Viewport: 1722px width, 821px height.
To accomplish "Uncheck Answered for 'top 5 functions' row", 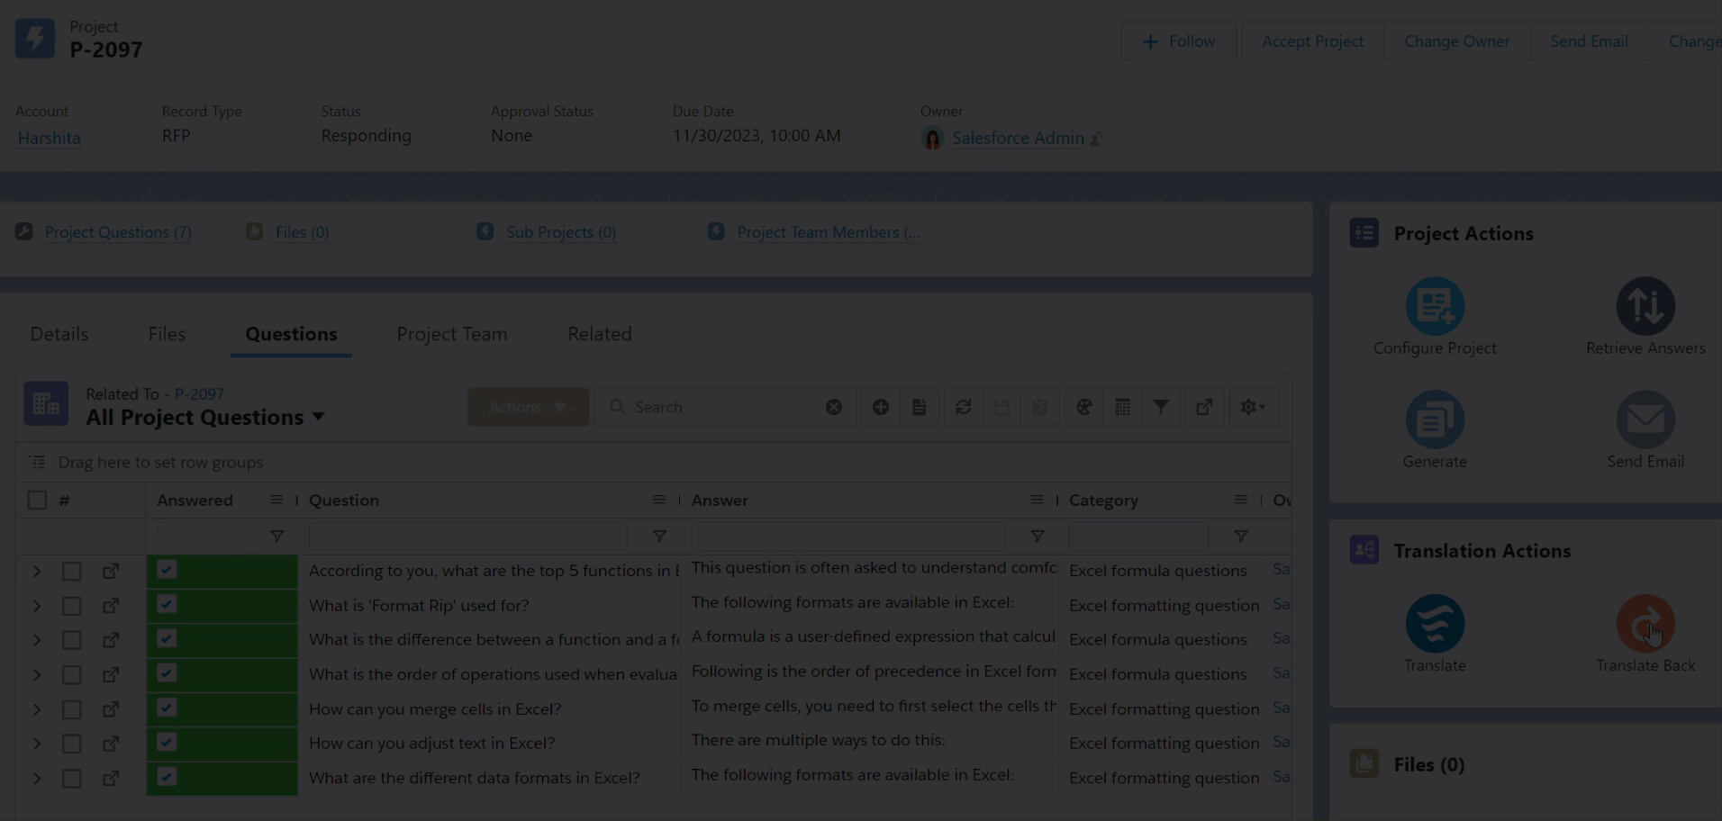I will pyautogui.click(x=167, y=569).
